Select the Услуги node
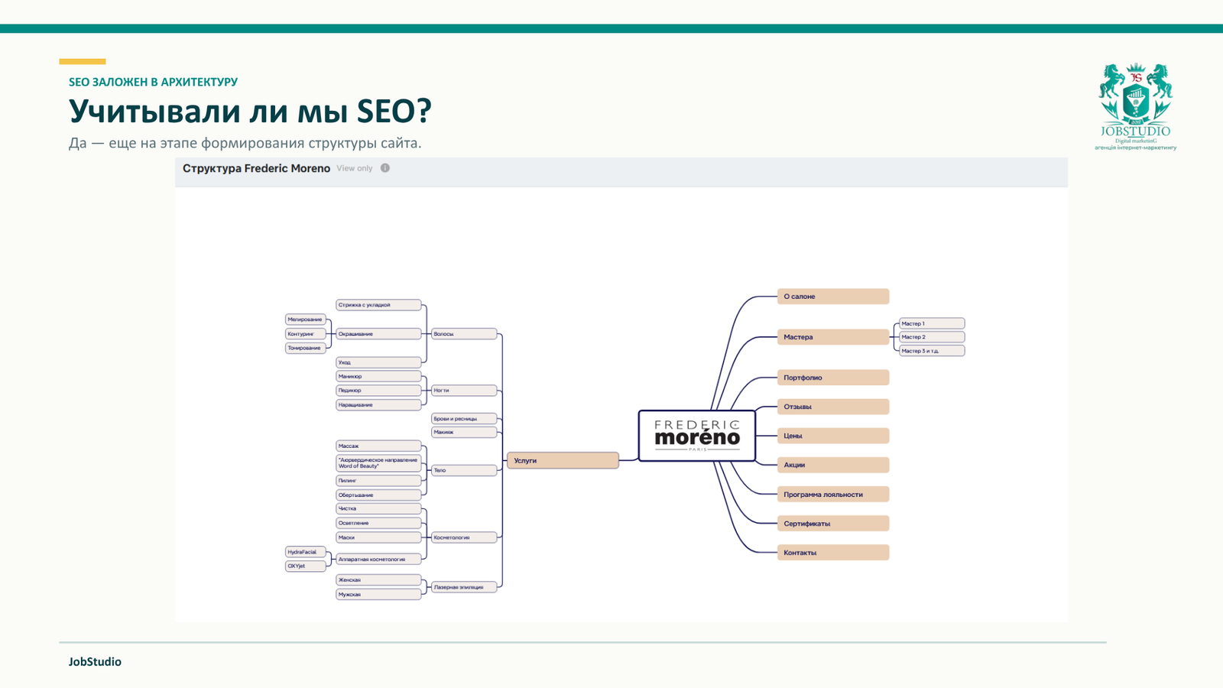1223x688 pixels. point(563,460)
